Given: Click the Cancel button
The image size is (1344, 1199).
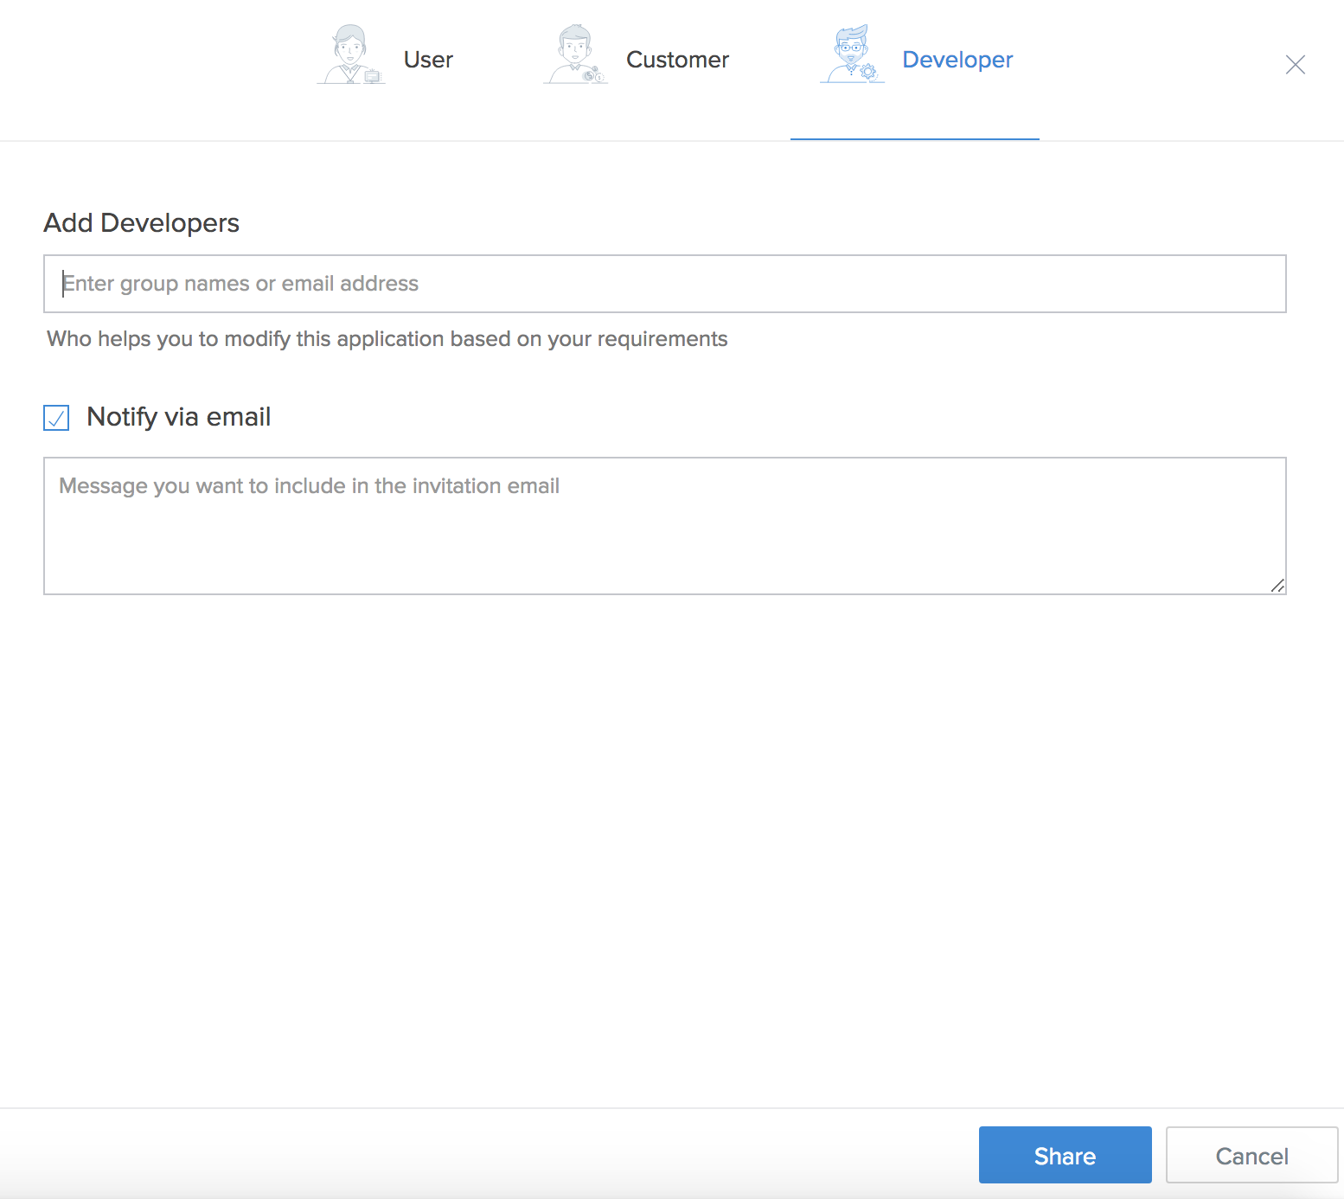Looking at the screenshot, I should pos(1251,1155).
